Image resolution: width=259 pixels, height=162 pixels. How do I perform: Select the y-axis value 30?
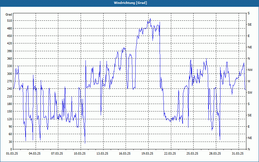pyautogui.click(x=10, y=142)
